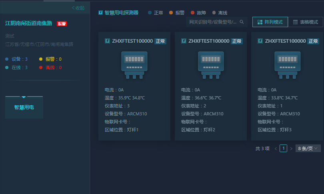
Task: Click the second device card's lightning icon
Action: tap(184, 41)
